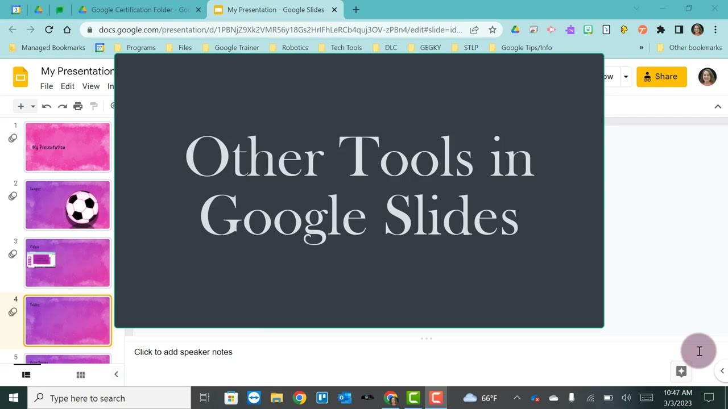Open the new slide plus button
This screenshot has height=409, width=728.
[x=20, y=106]
